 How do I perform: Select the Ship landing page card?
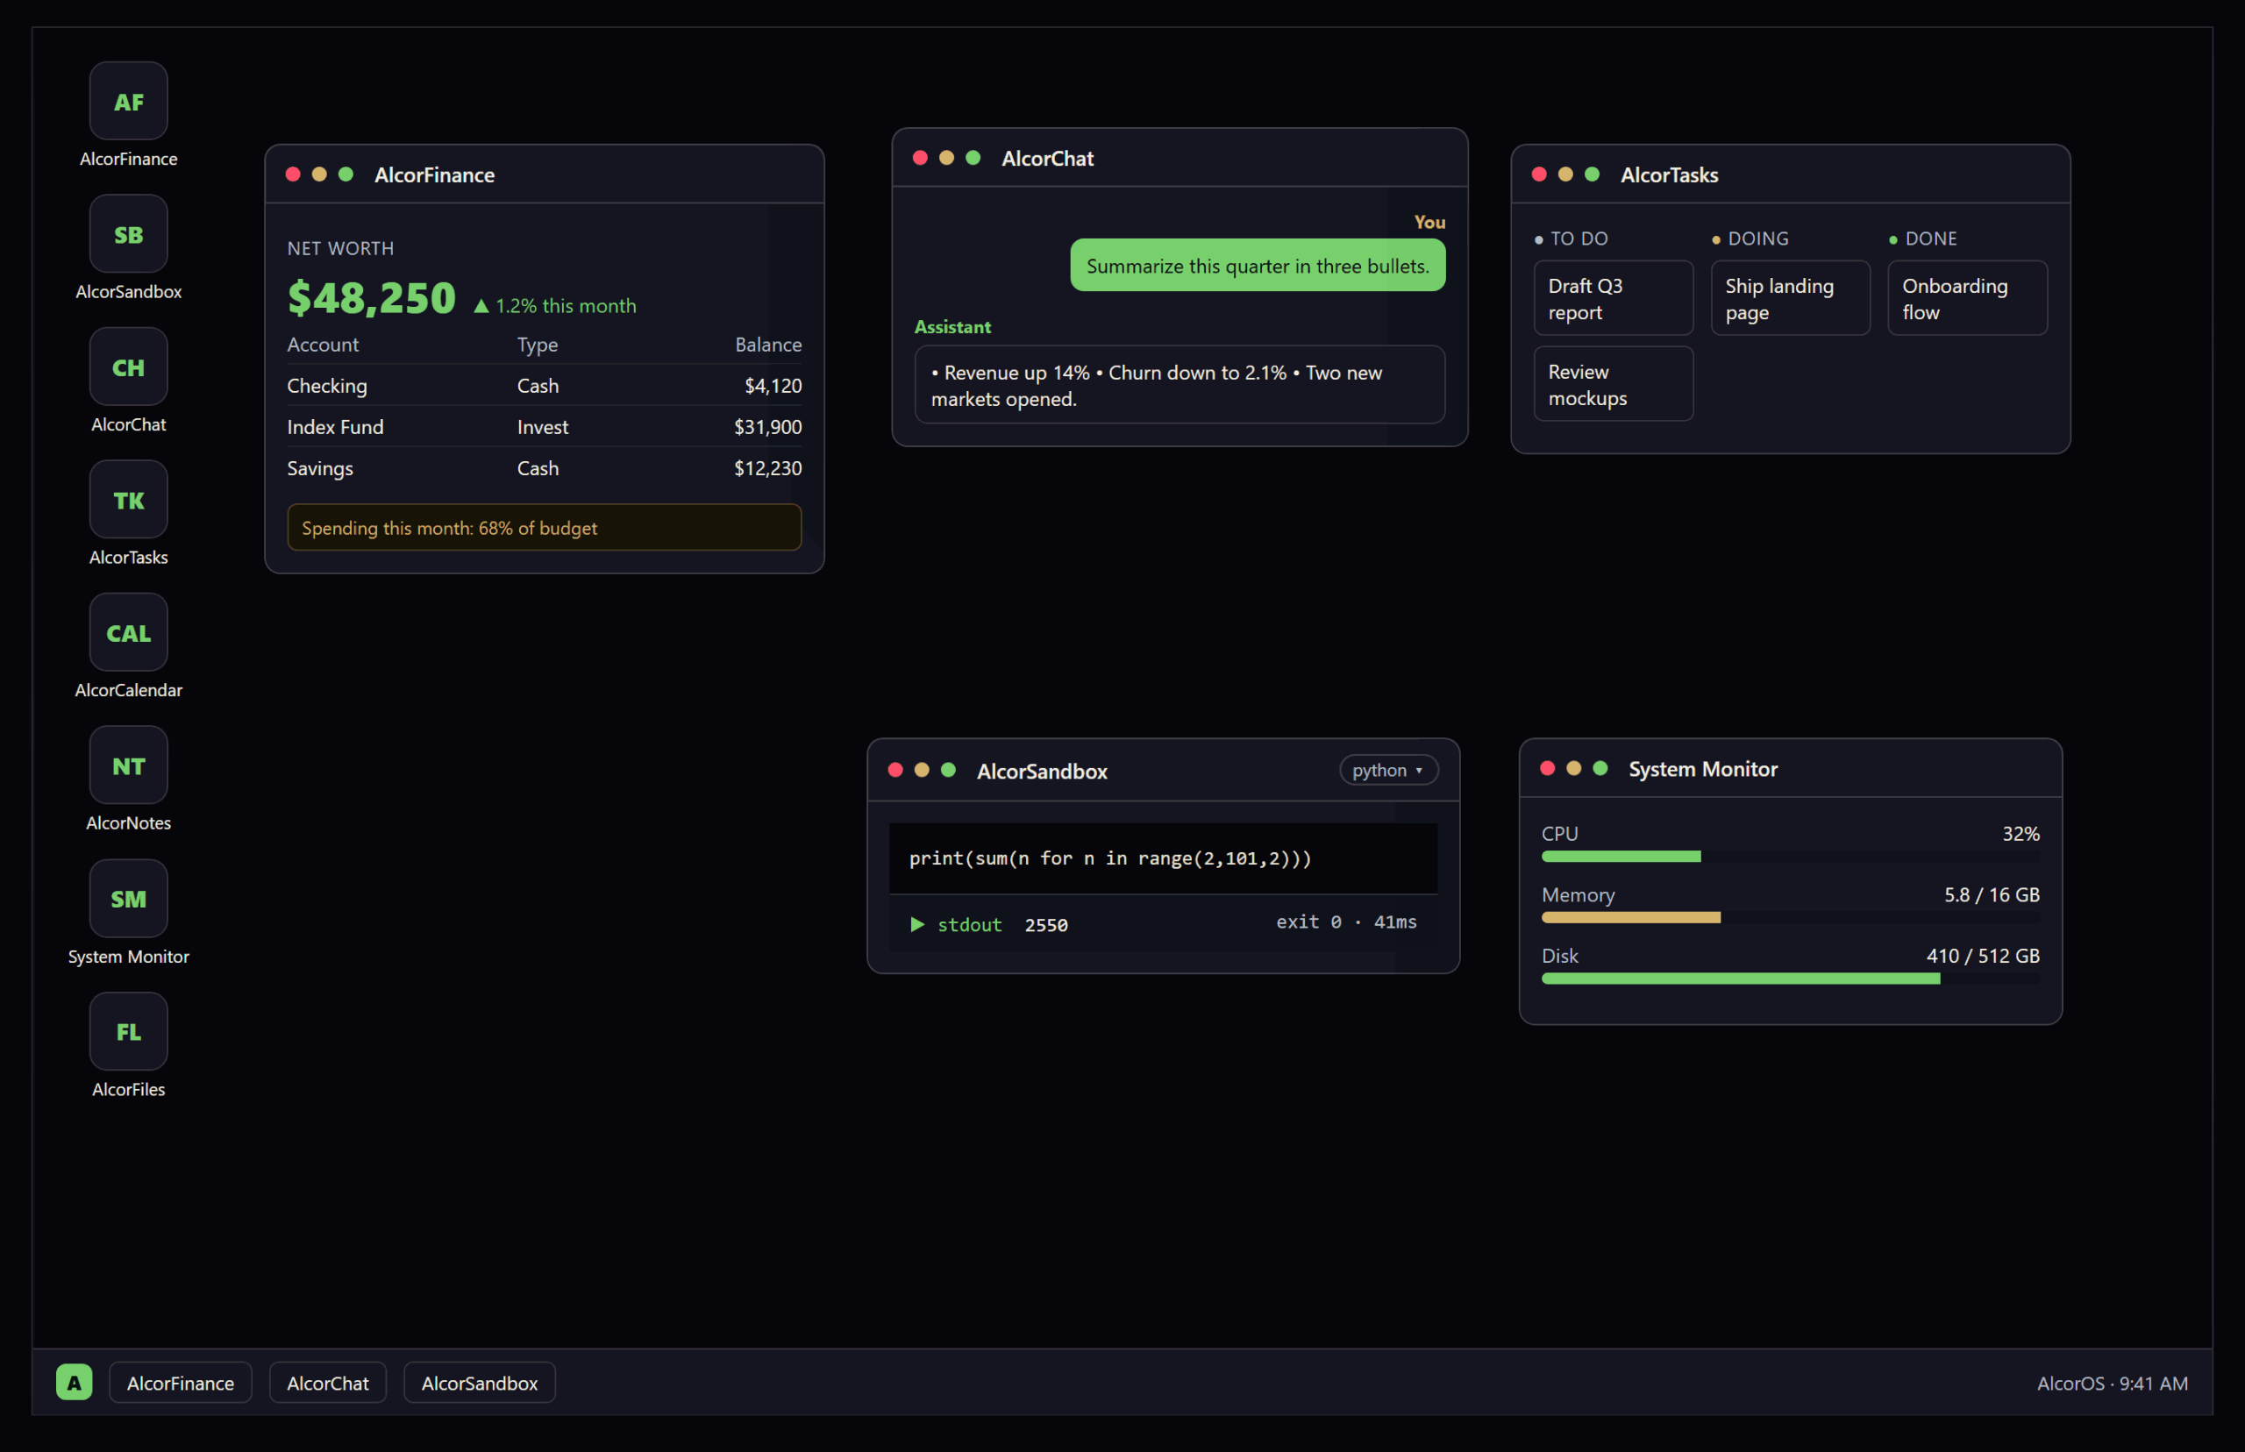1790,298
